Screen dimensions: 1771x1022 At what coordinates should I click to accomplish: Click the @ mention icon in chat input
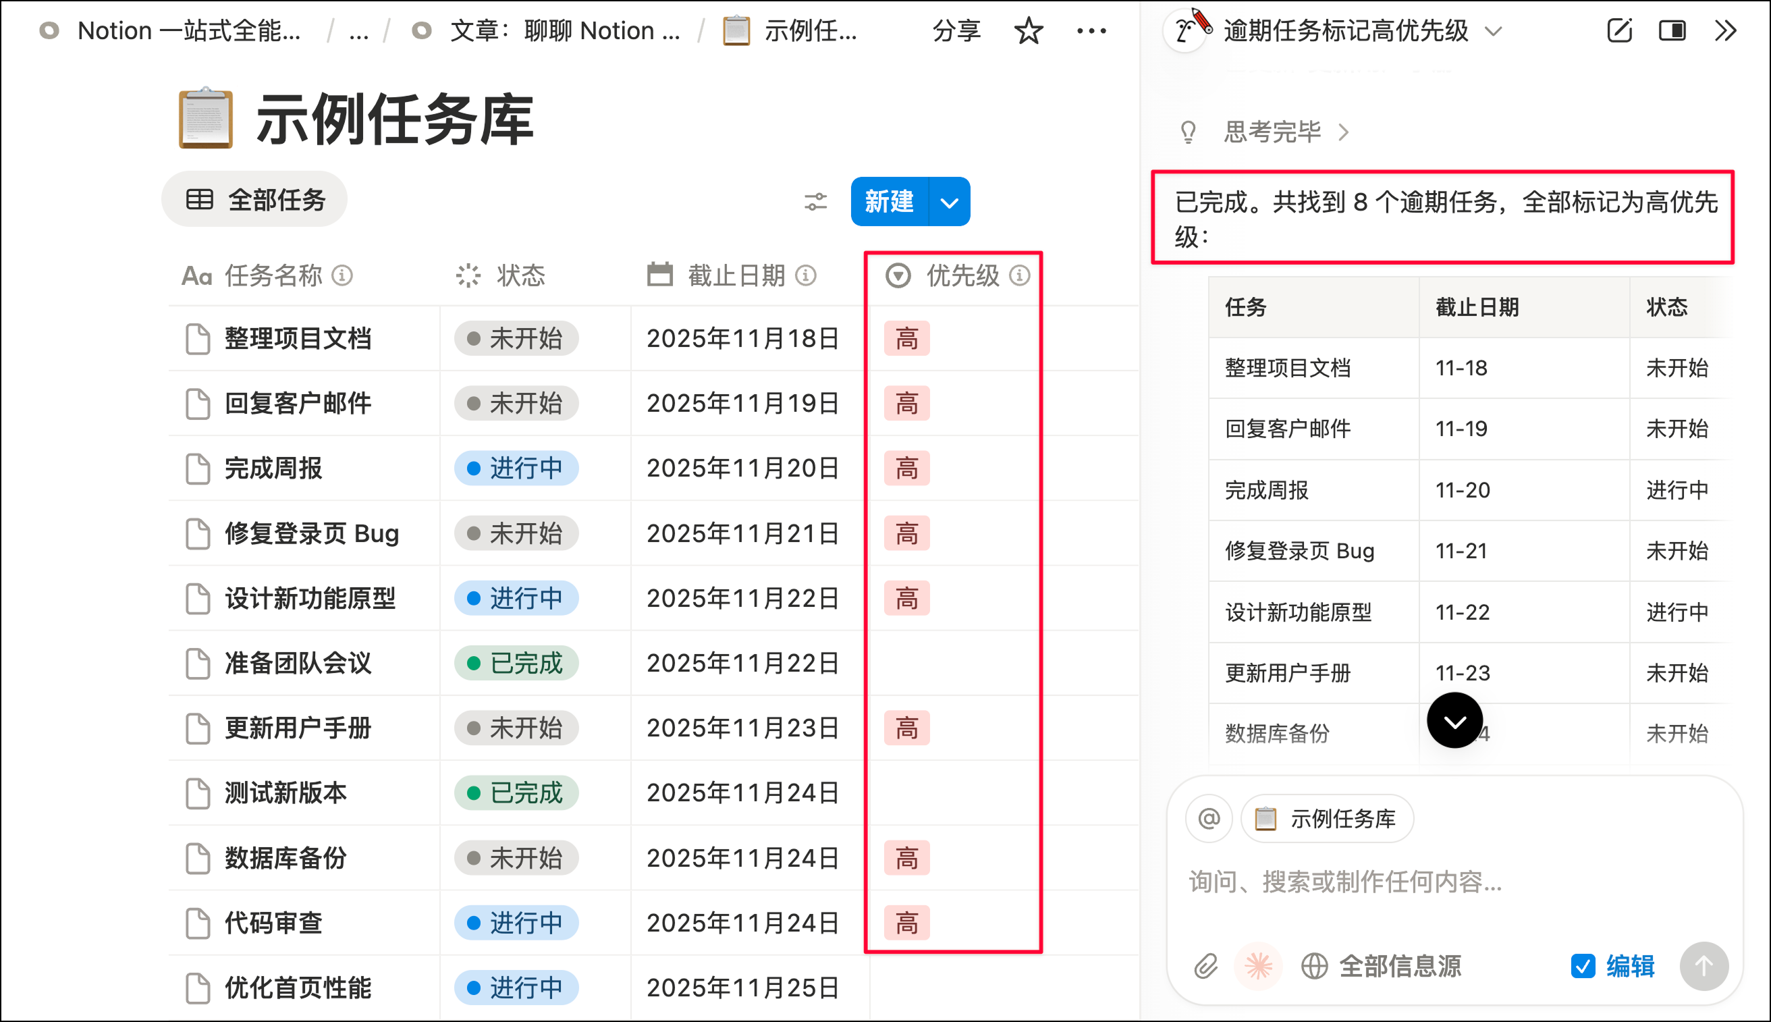(1208, 818)
